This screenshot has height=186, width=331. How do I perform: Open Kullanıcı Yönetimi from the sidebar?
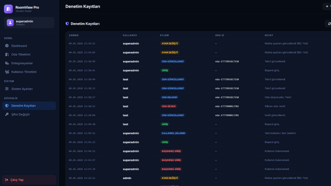[29, 72]
